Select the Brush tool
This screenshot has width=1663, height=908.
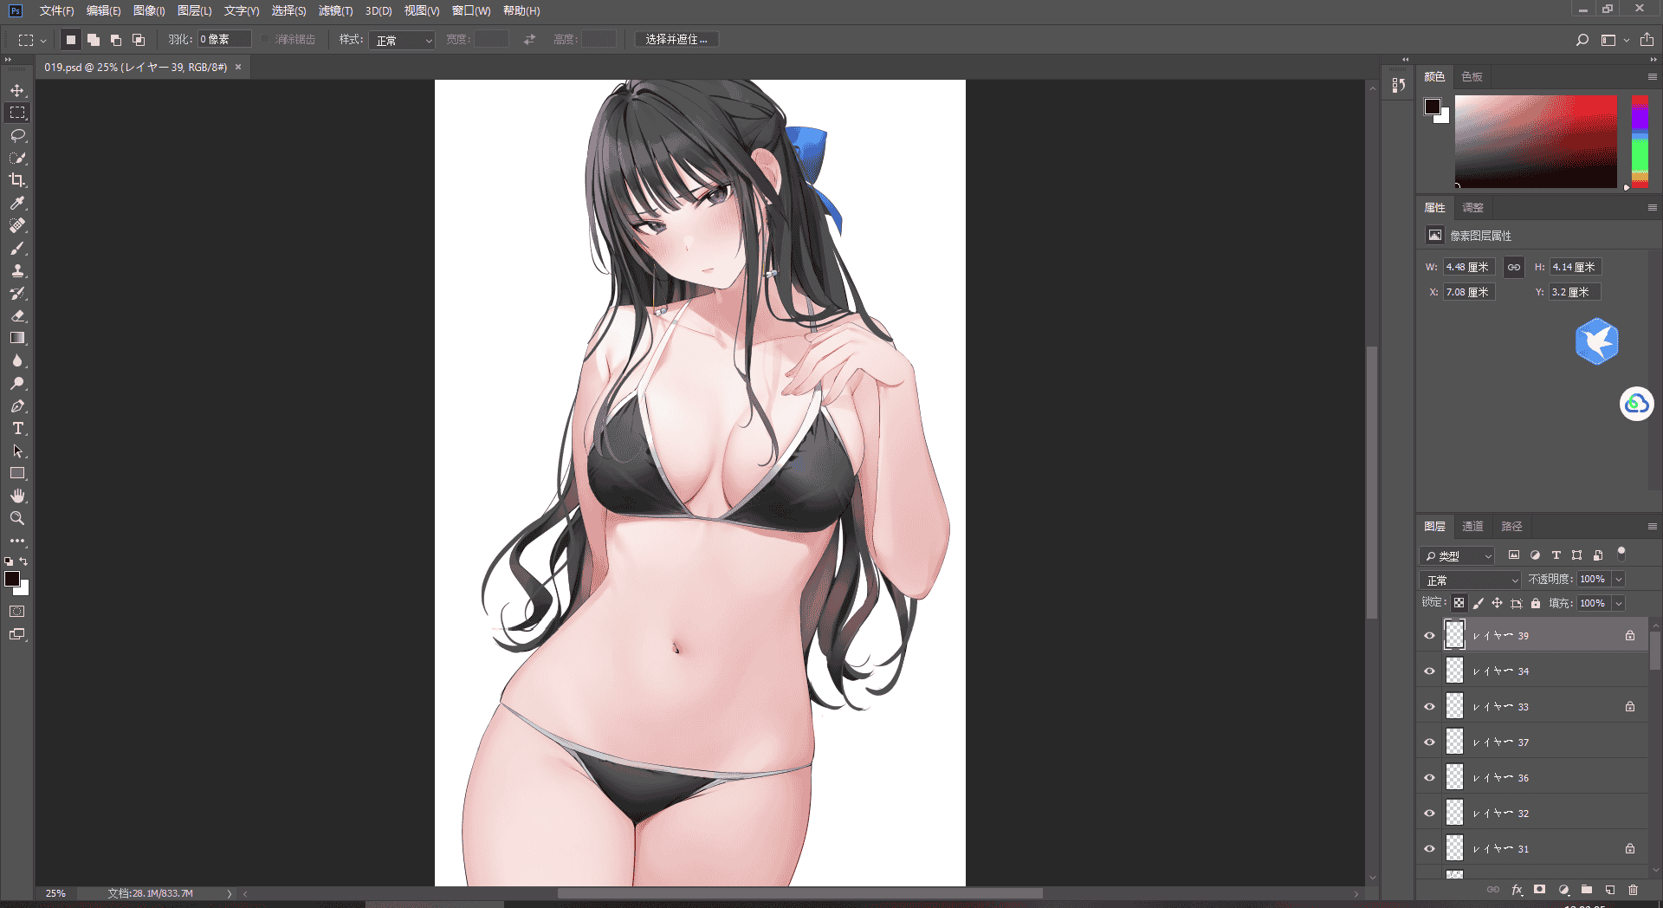click(x=17, y=248)
